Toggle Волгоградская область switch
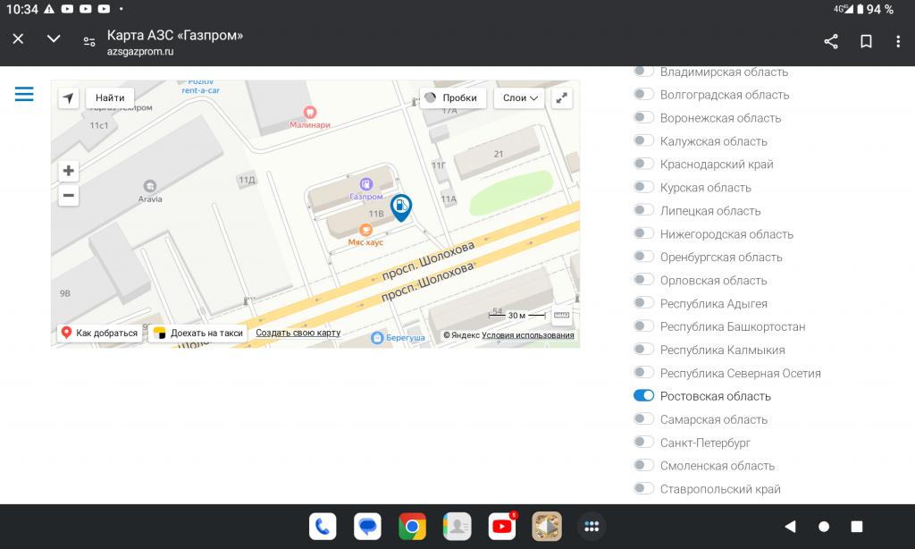915x549 pixels. (x=643, y=94)
